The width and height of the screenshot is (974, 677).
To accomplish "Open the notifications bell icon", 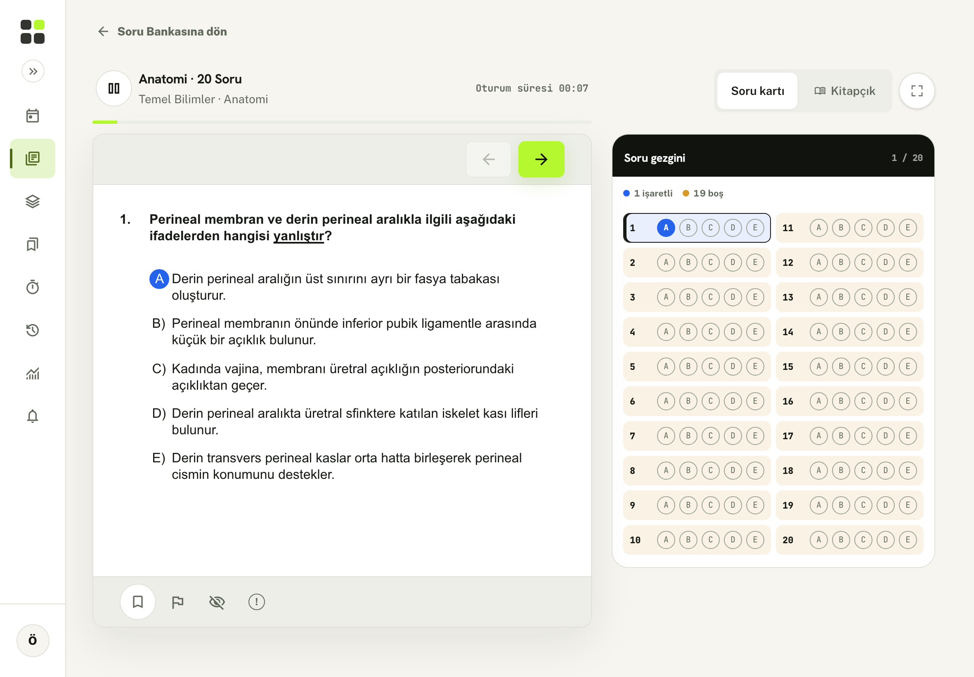I will click(33, 416).
